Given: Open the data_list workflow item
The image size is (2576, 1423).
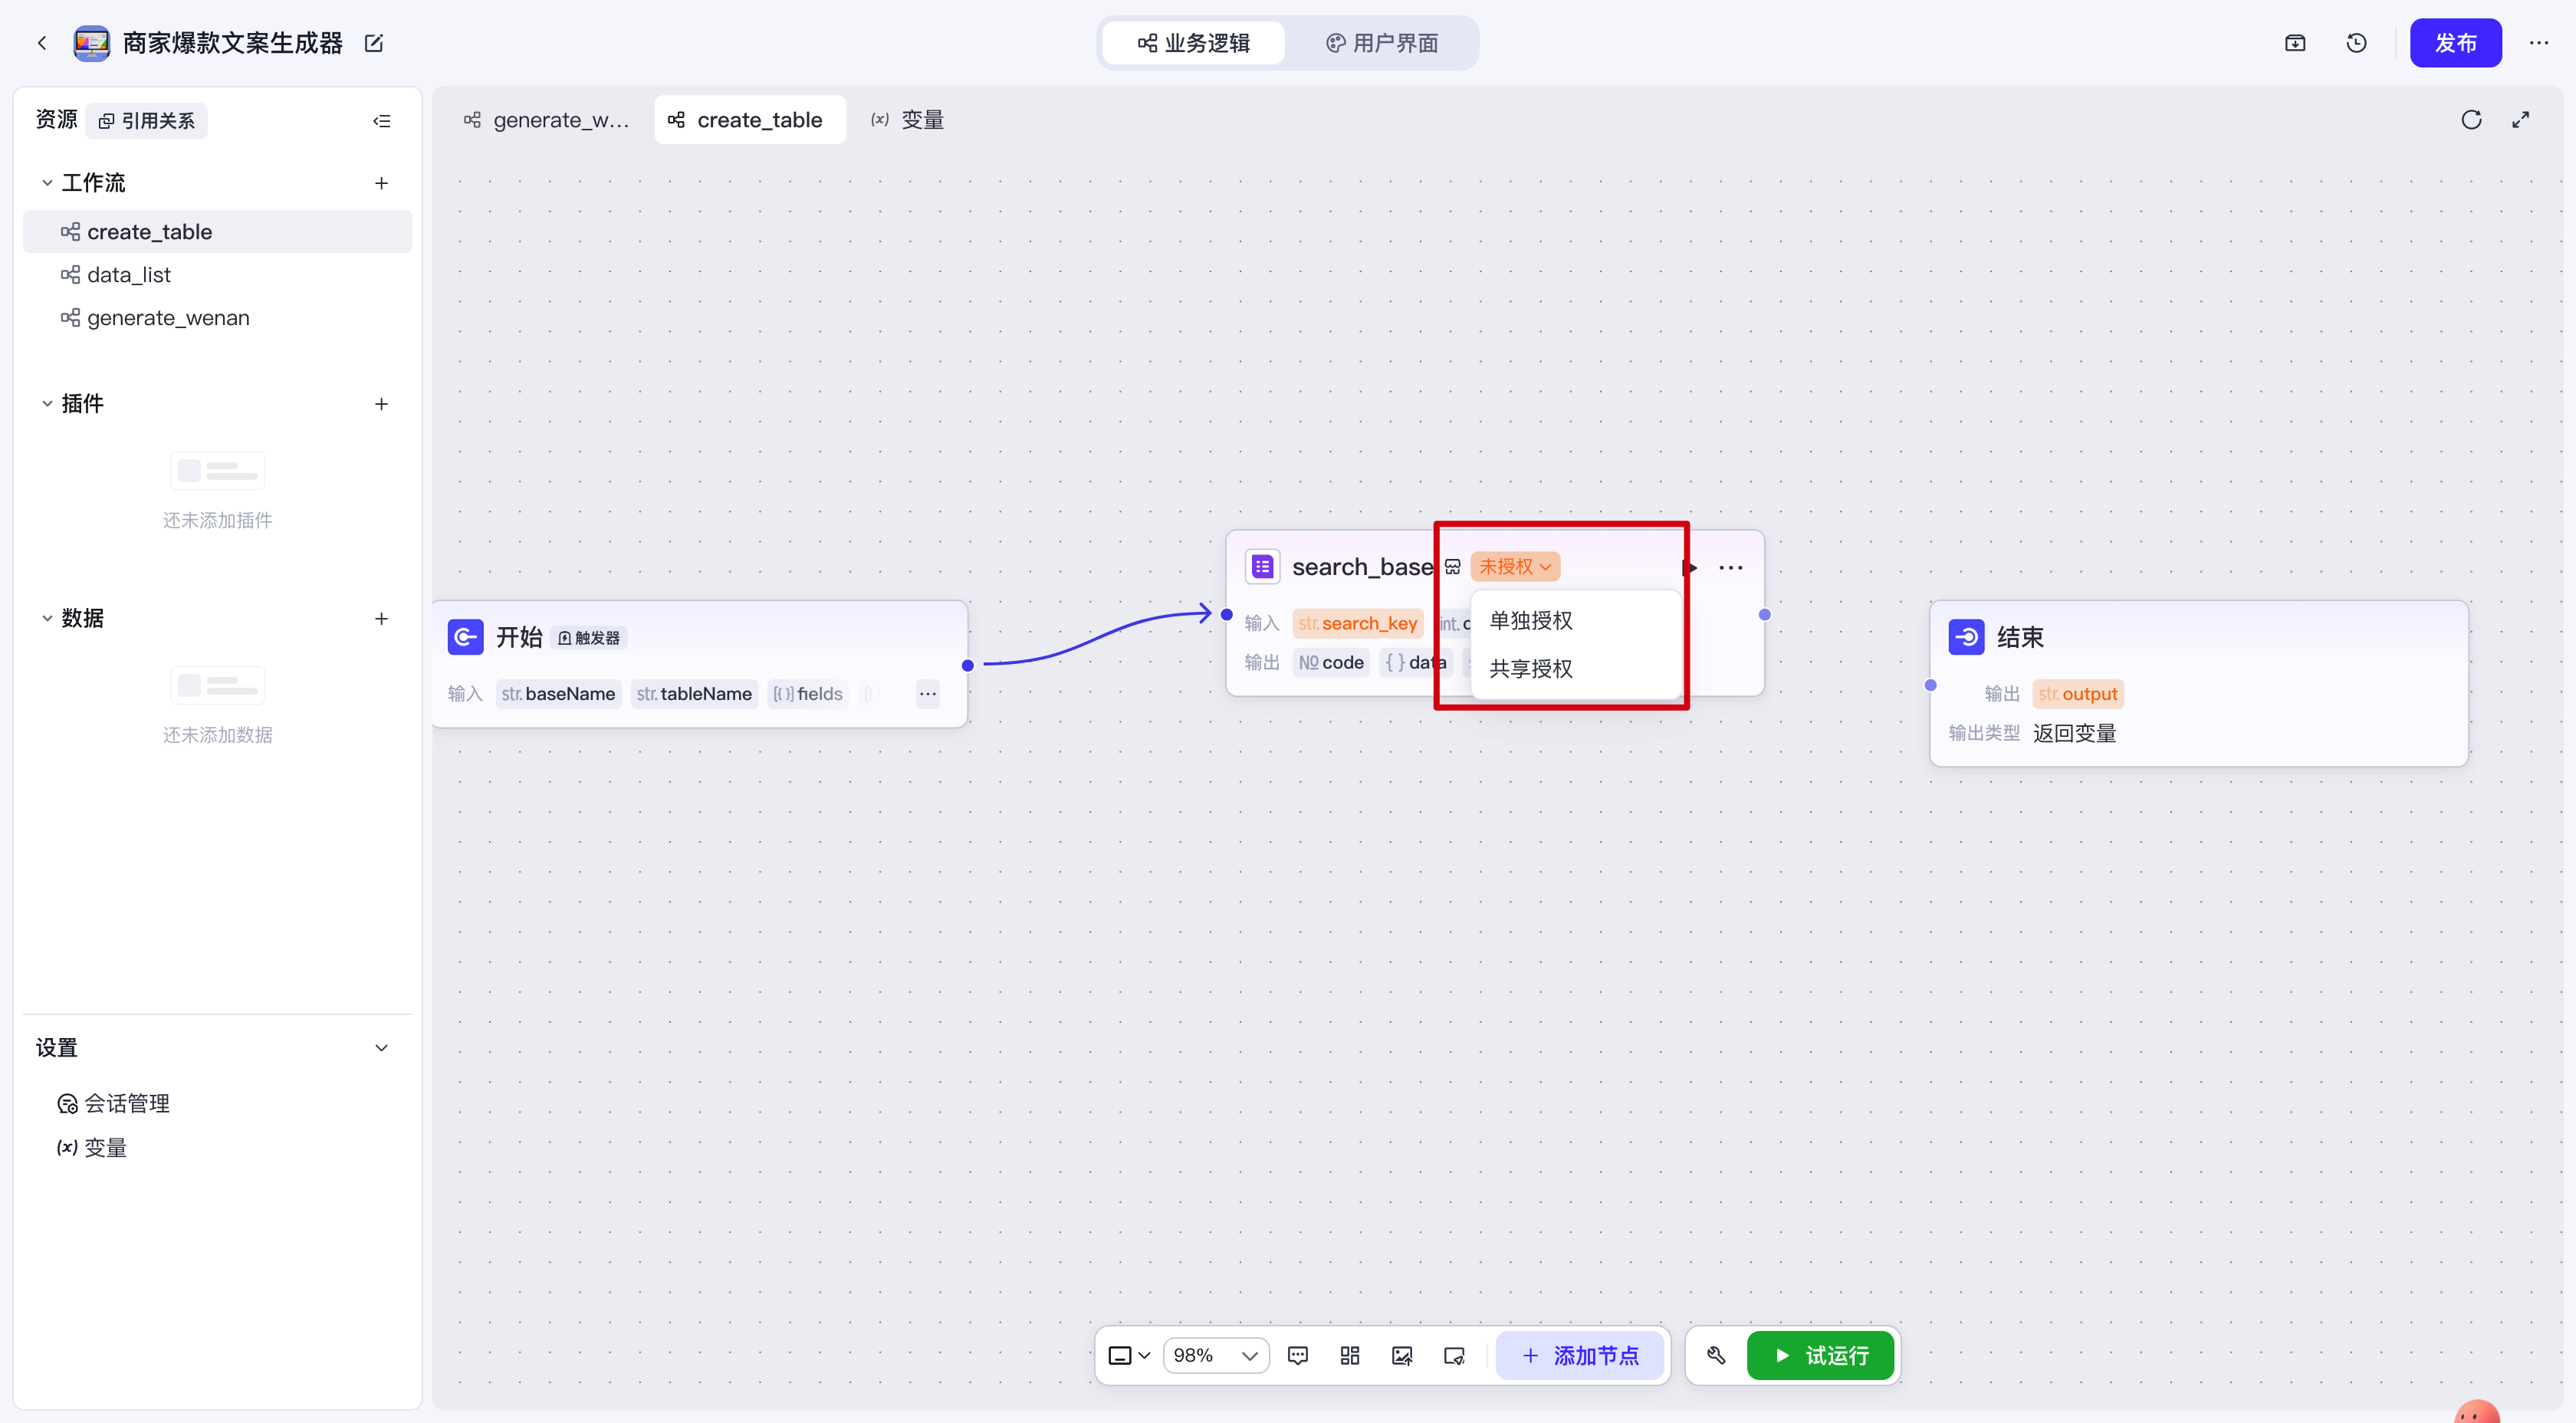Looking at the screenshot, I should click(x=129, y=275).
